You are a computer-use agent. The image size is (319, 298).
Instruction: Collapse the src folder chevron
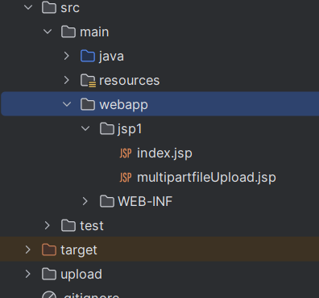click(x=28, y=7)
